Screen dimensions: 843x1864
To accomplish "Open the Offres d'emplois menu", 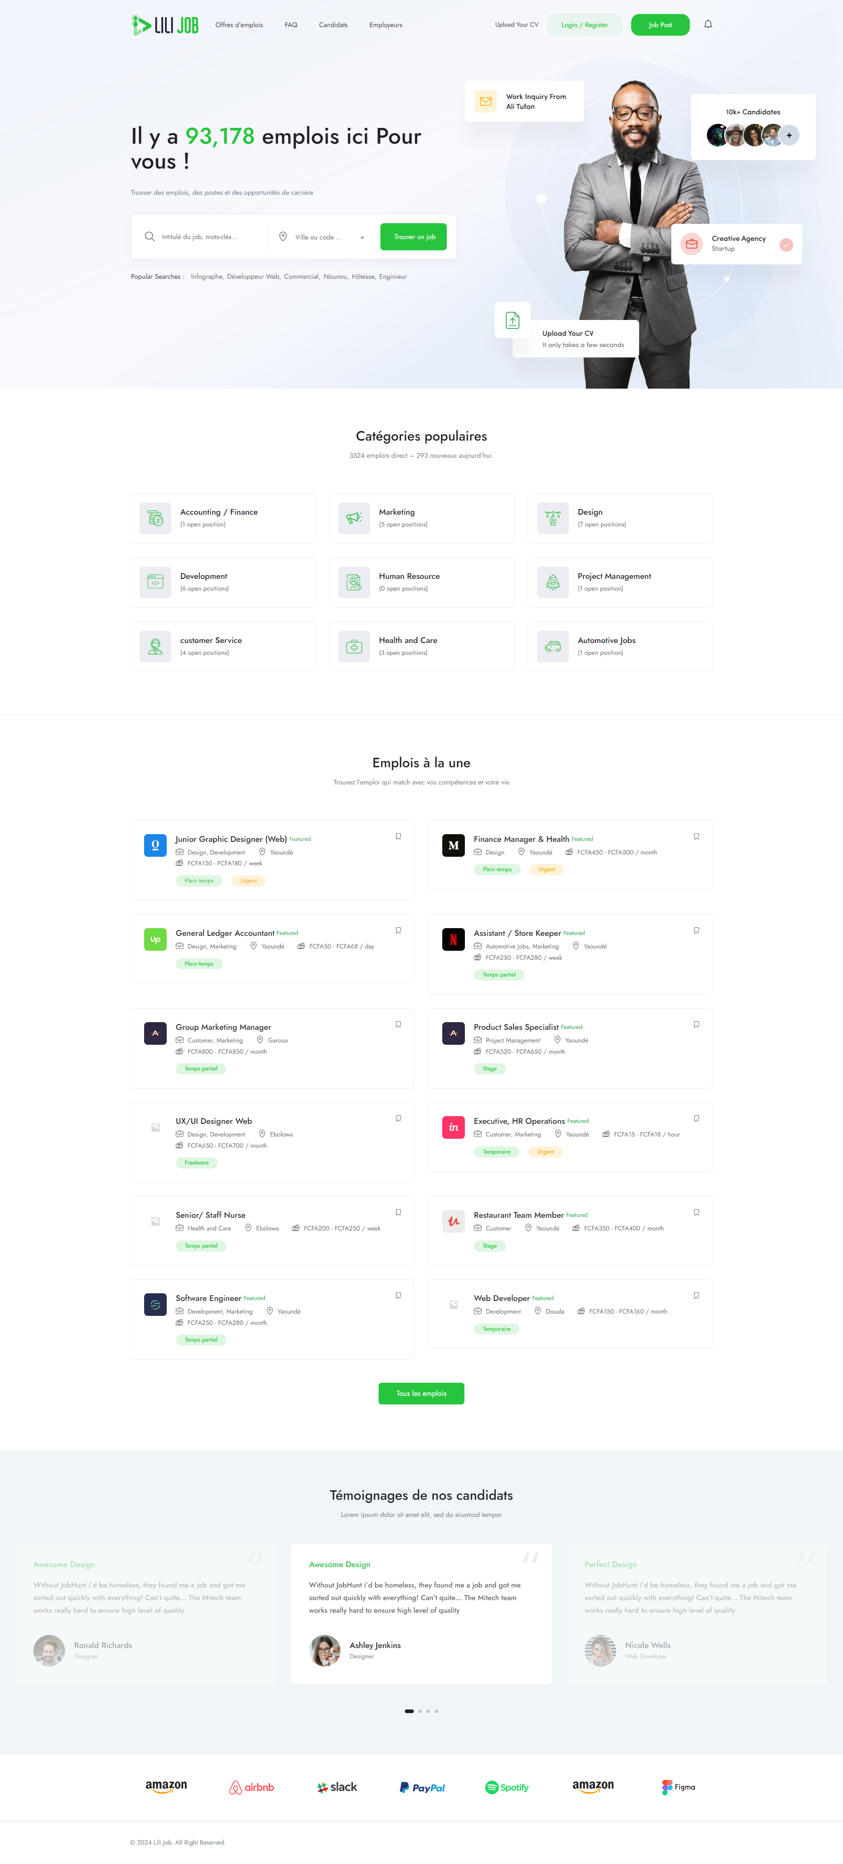I will [239, 25].
